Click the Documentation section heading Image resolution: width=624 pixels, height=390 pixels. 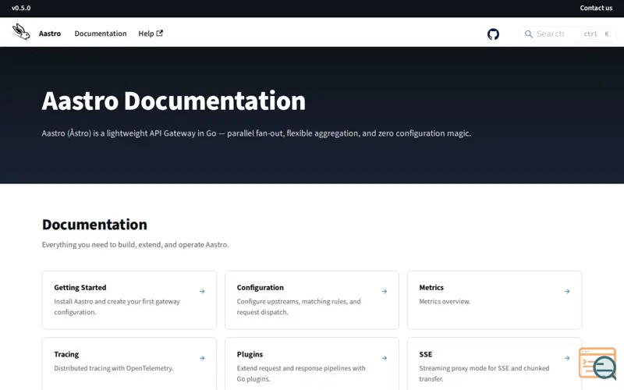click(94, 225)
